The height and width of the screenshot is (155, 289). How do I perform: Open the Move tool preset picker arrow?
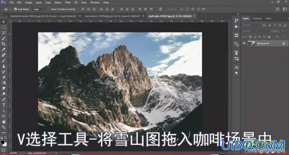(x=10, y=9)
